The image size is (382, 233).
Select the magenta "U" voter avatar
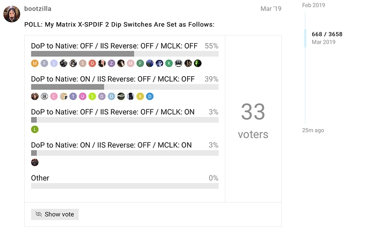point(82,96)
